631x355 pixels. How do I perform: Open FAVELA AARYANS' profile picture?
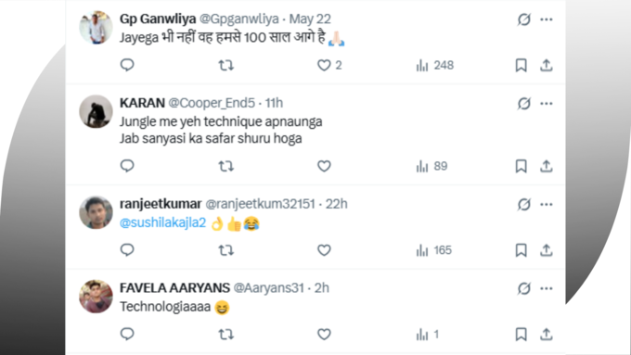click(96, 297)
